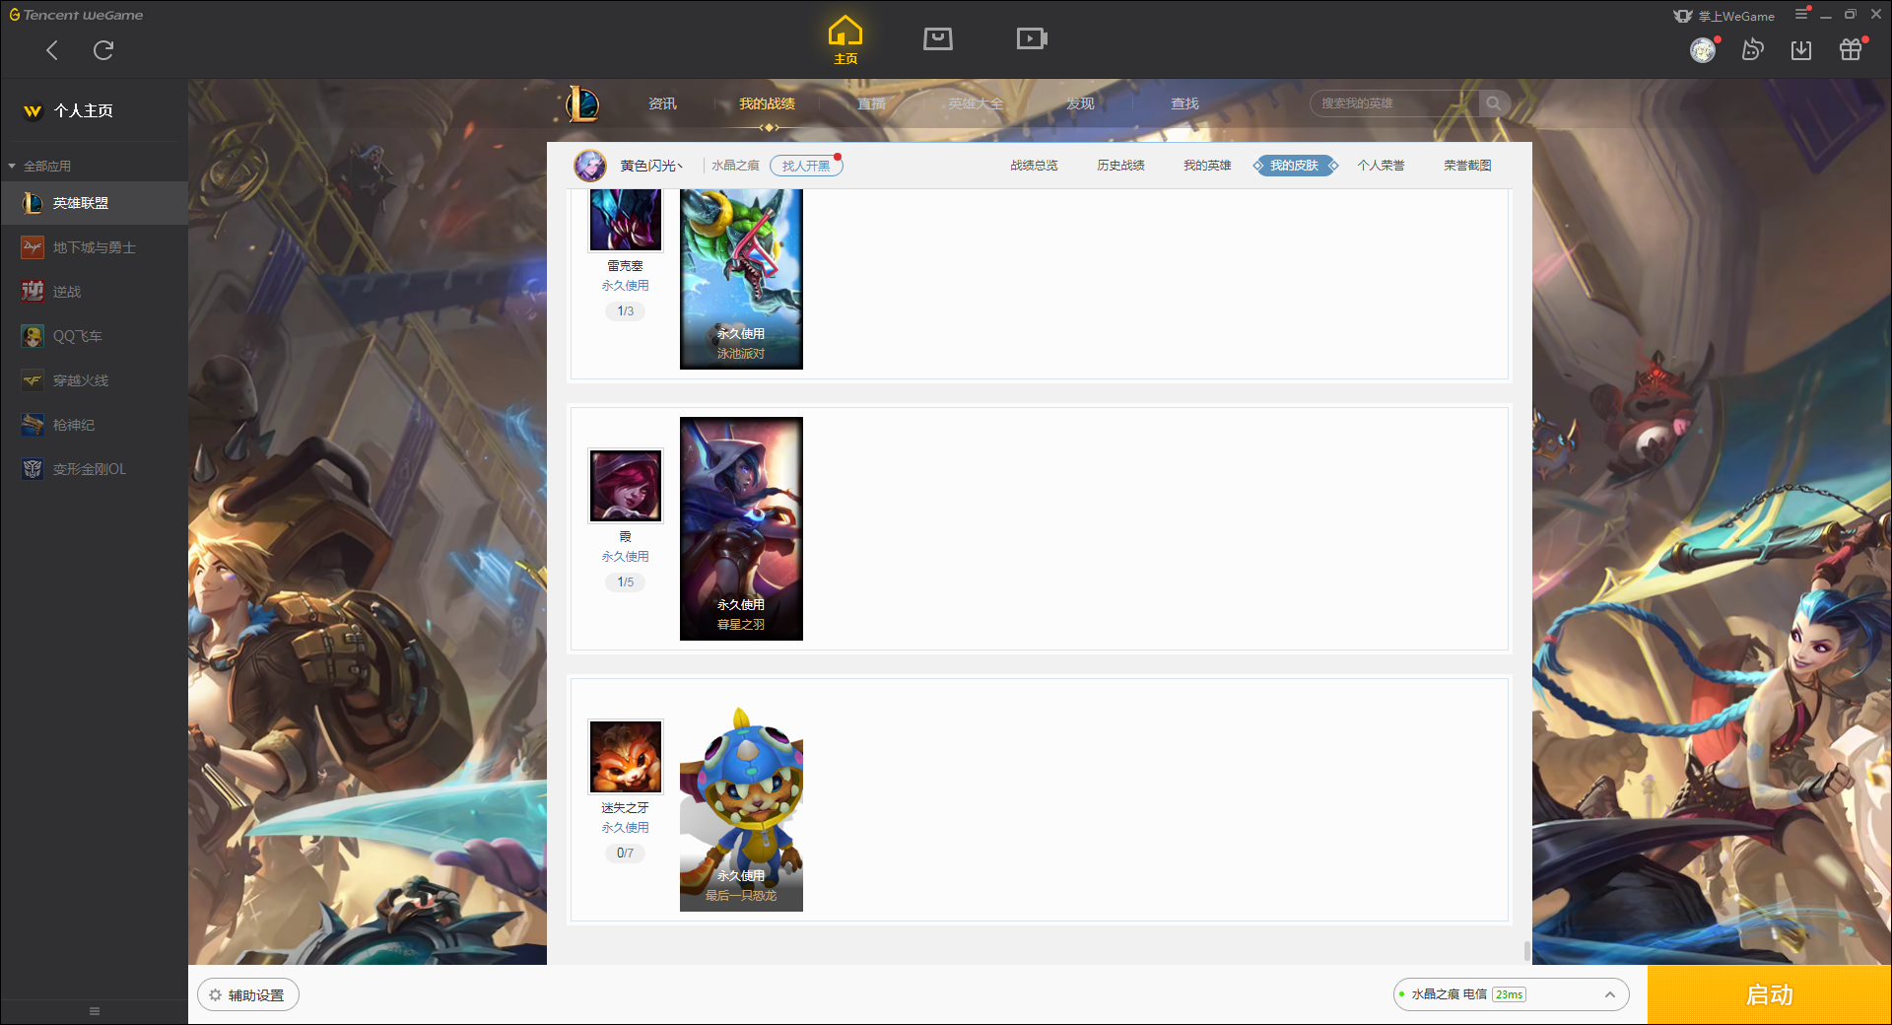The height and width of the screenshot is (1025, 1892).
Task: Open the 英雄大全 tab
Action: tap(977, 103)
